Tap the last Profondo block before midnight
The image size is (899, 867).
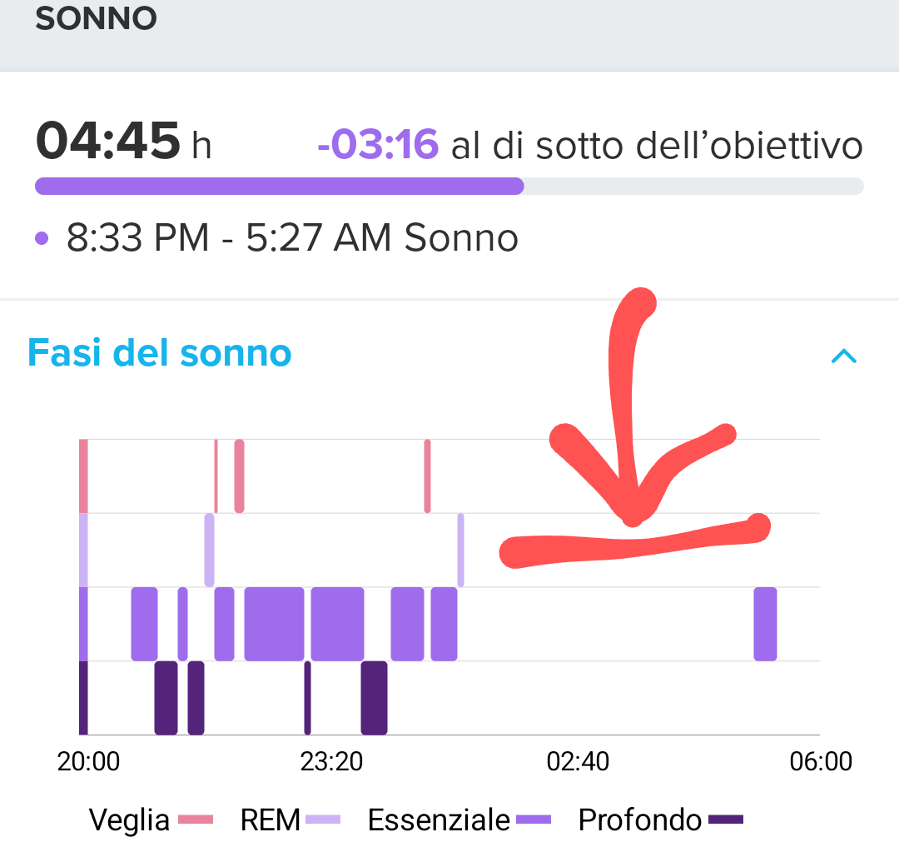374,698
